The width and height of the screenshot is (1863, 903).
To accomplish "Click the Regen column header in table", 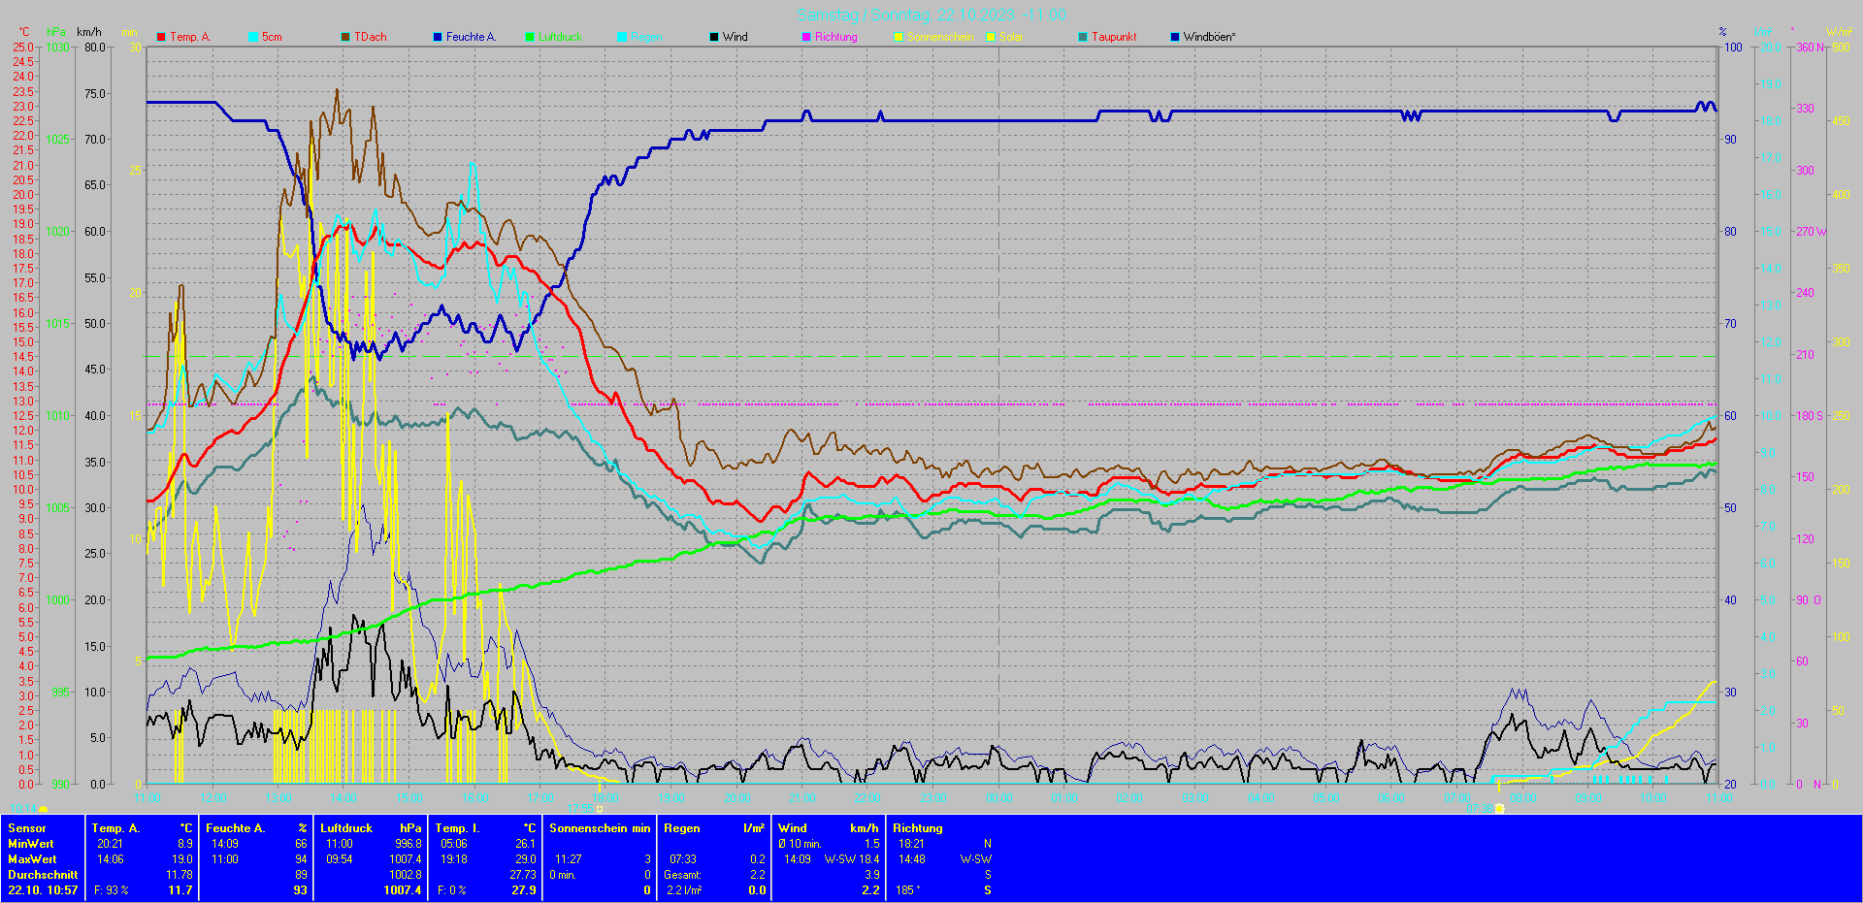I will 682,828.
